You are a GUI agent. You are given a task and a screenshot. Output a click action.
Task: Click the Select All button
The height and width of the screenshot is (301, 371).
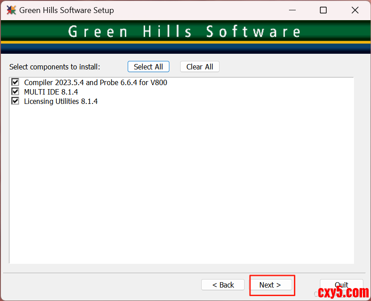pos(148,67)
